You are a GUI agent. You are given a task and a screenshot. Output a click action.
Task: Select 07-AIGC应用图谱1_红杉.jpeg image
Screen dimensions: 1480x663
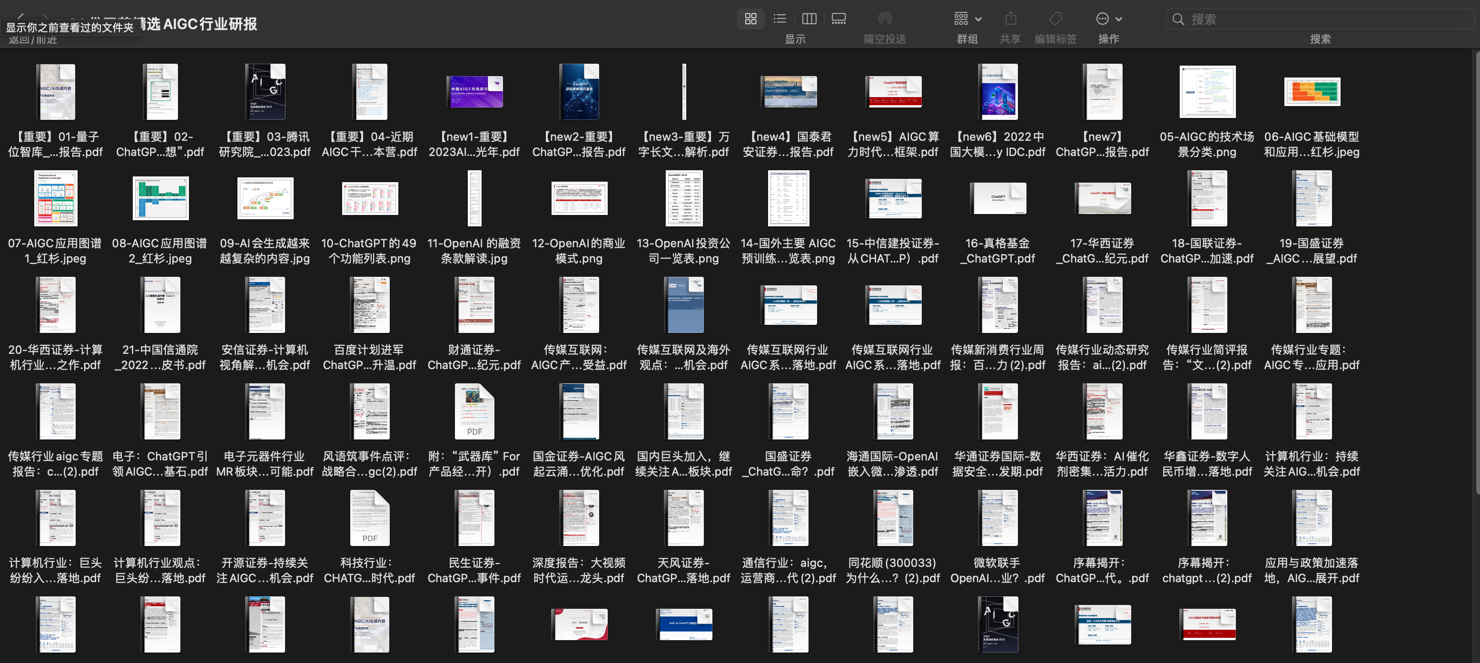tap(56, 198)
